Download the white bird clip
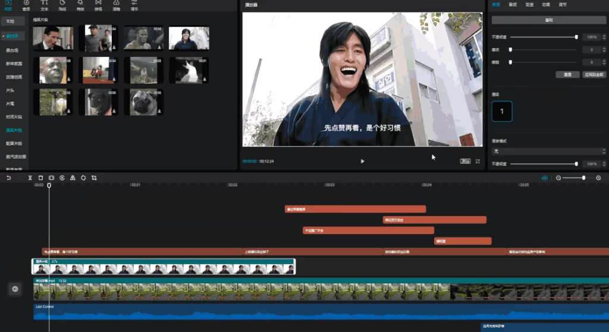The height and width of the screenshot is (332, 609). coord(205,79)
